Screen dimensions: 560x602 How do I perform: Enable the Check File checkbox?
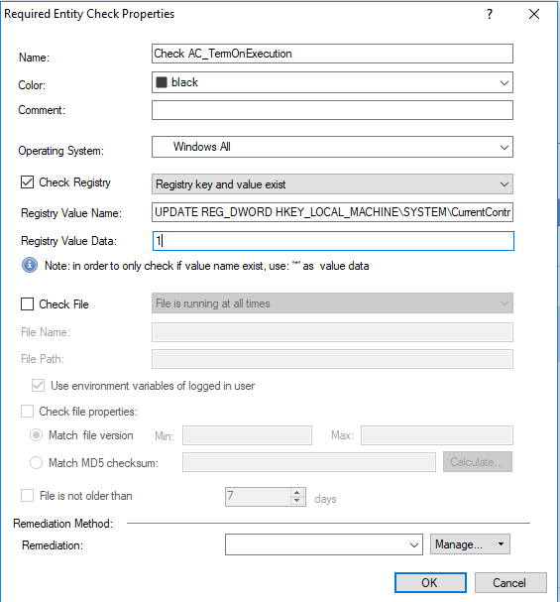tap(27, 304)
